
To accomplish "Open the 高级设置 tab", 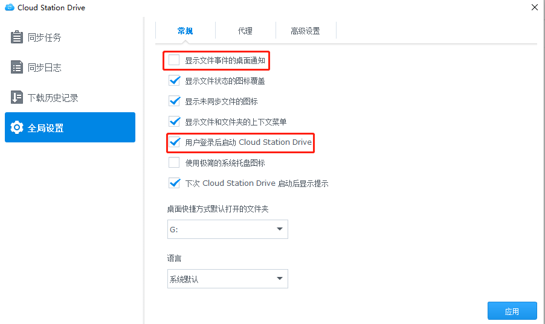I will [306, 31].
